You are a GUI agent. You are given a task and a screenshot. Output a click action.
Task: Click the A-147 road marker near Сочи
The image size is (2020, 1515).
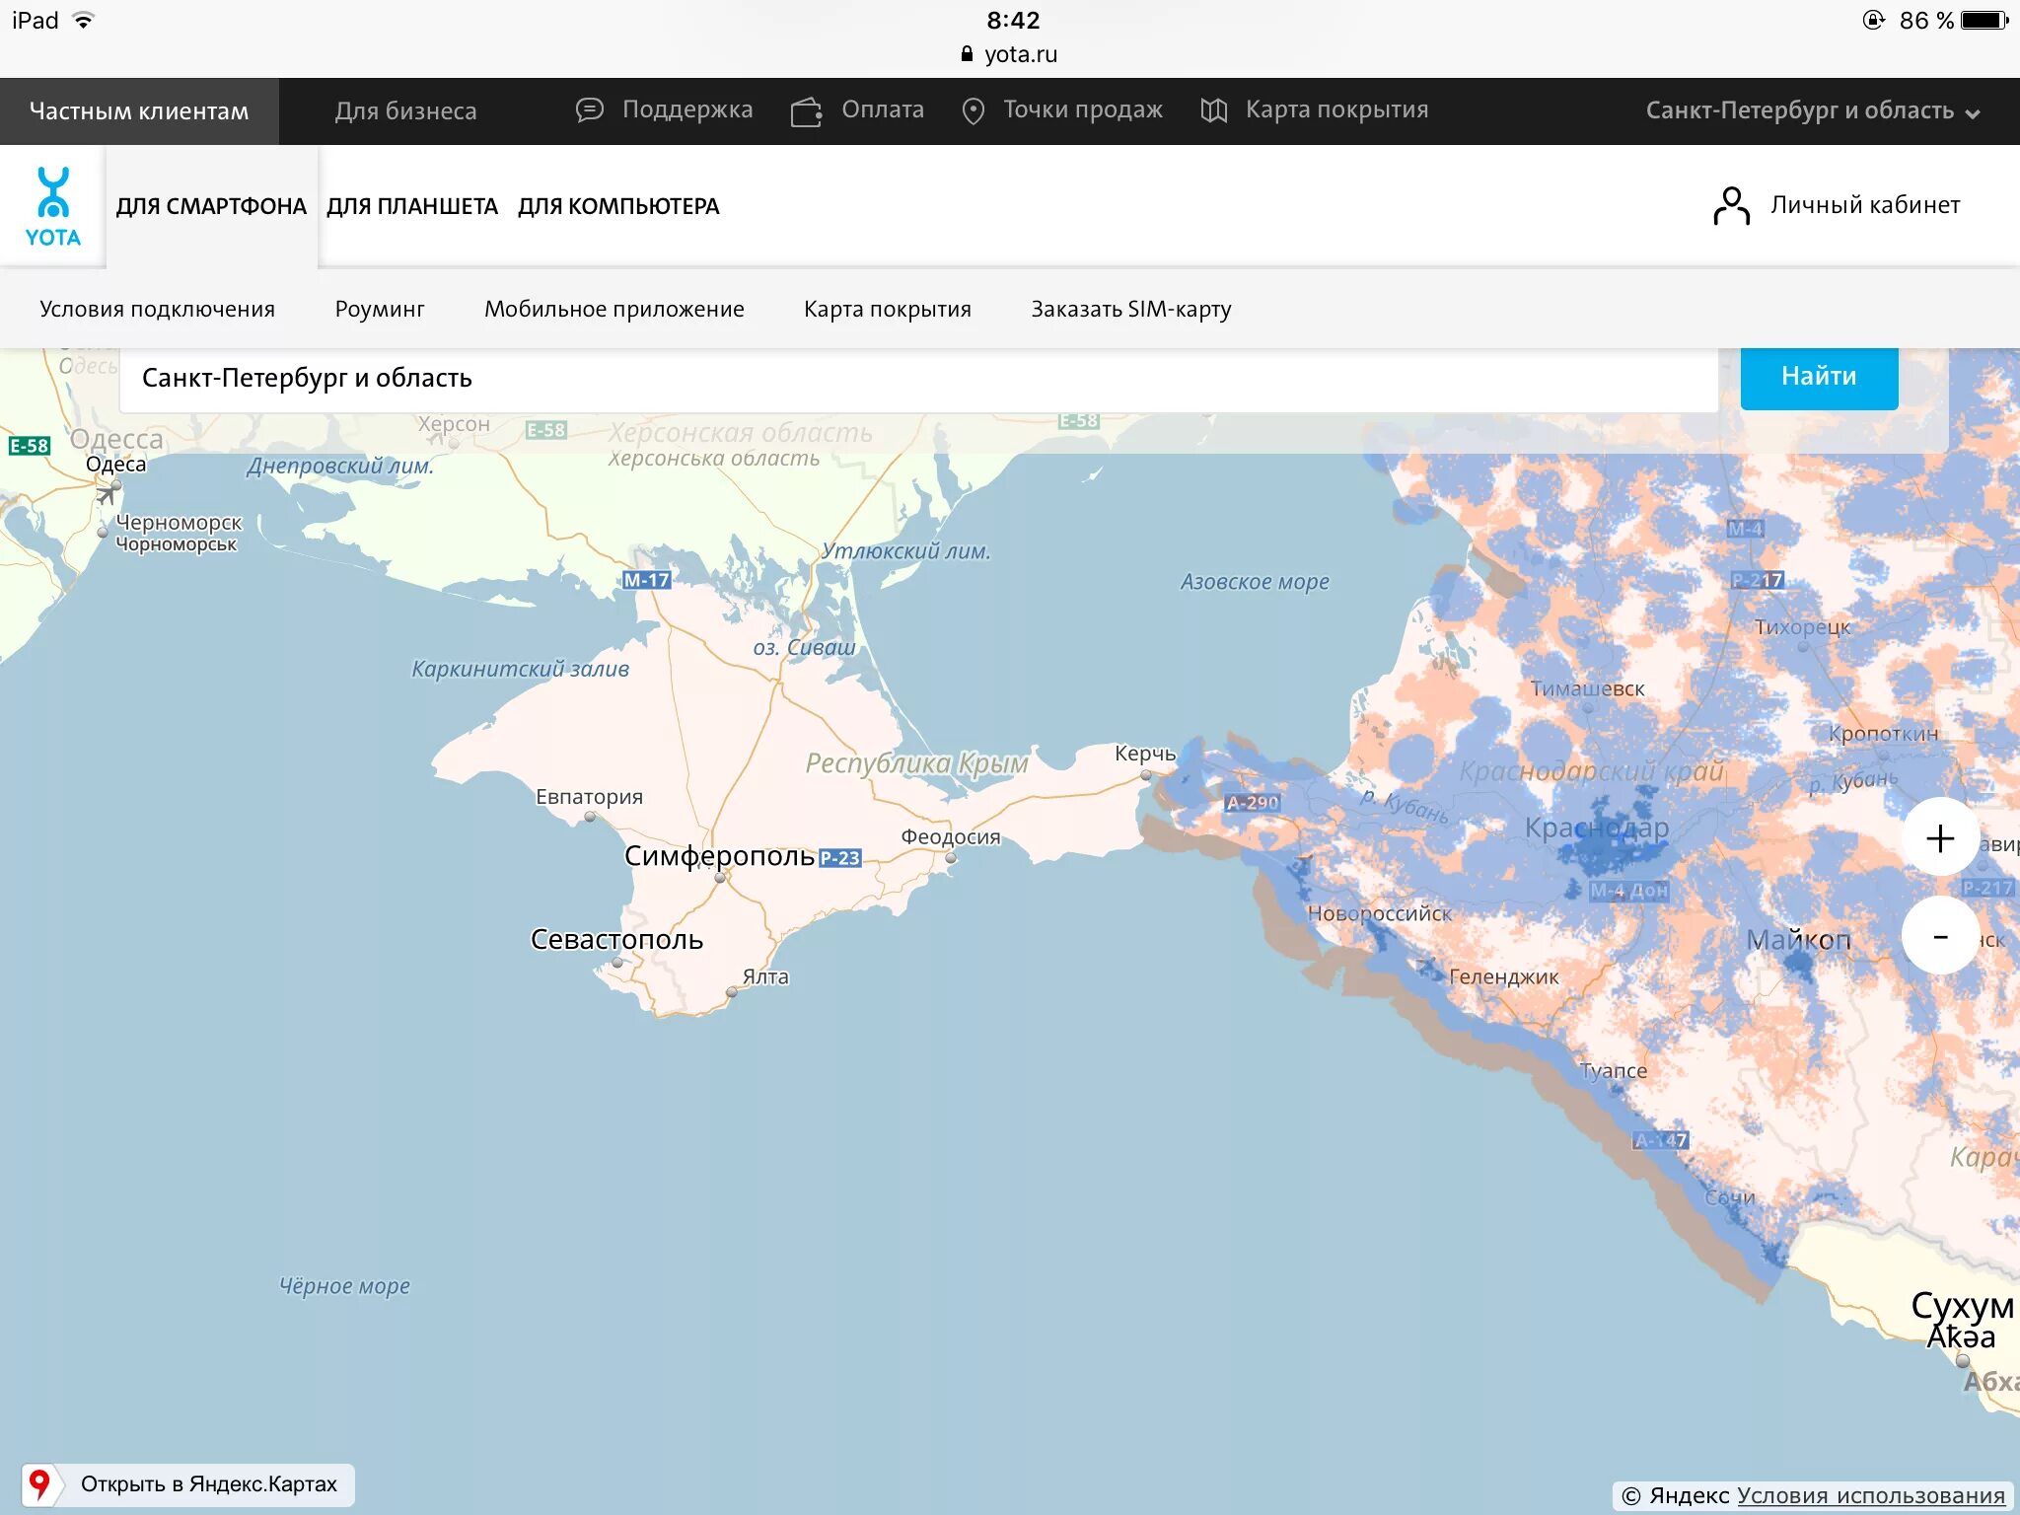coord(1661,1140)
